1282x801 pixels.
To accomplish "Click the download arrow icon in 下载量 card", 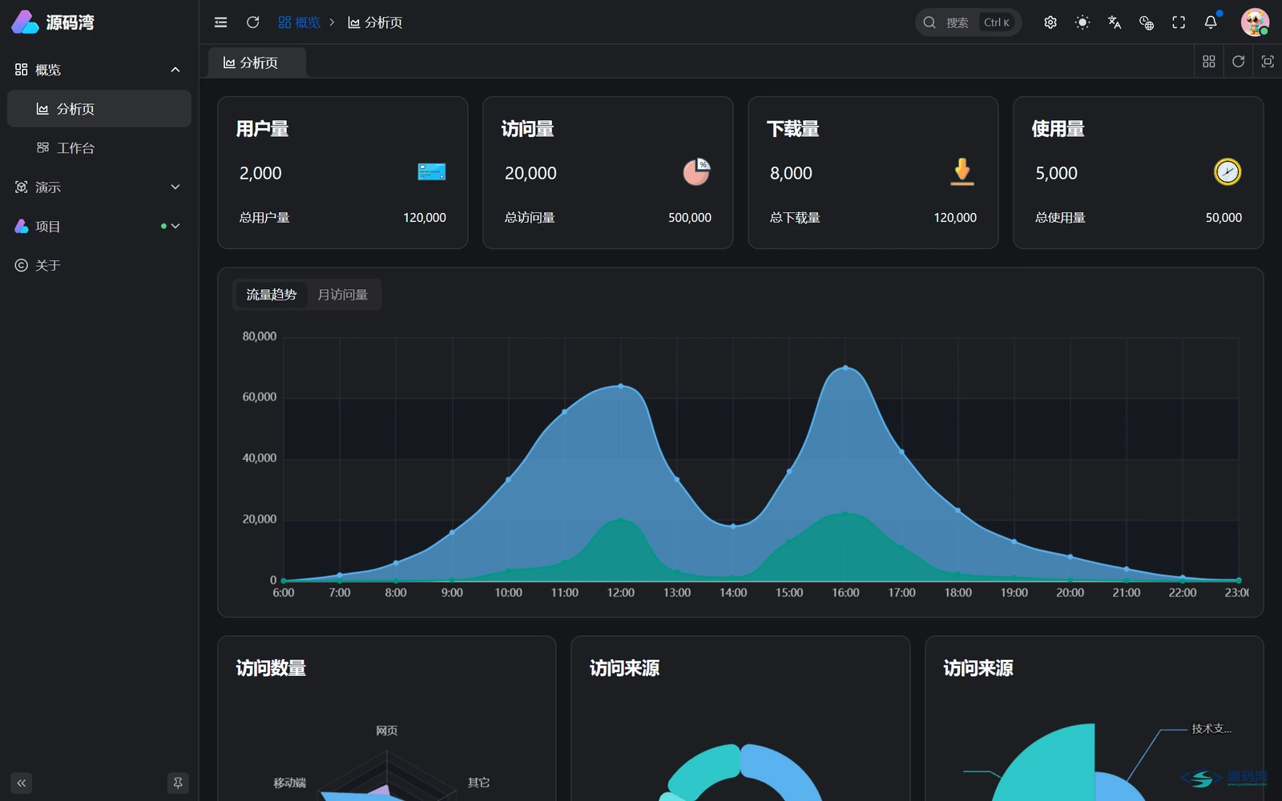I will coord(962,172).
